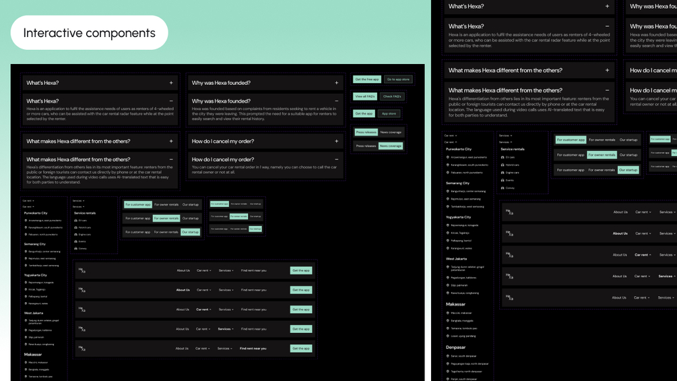The height and width of the screenshot is (381, 677).
Task: Main board: open bold "Car rent" navbar dropdown
Action: tap(203, 310)
